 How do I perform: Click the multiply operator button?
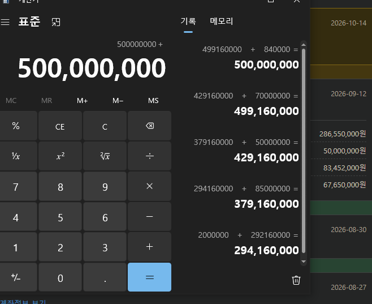[149, 186]
